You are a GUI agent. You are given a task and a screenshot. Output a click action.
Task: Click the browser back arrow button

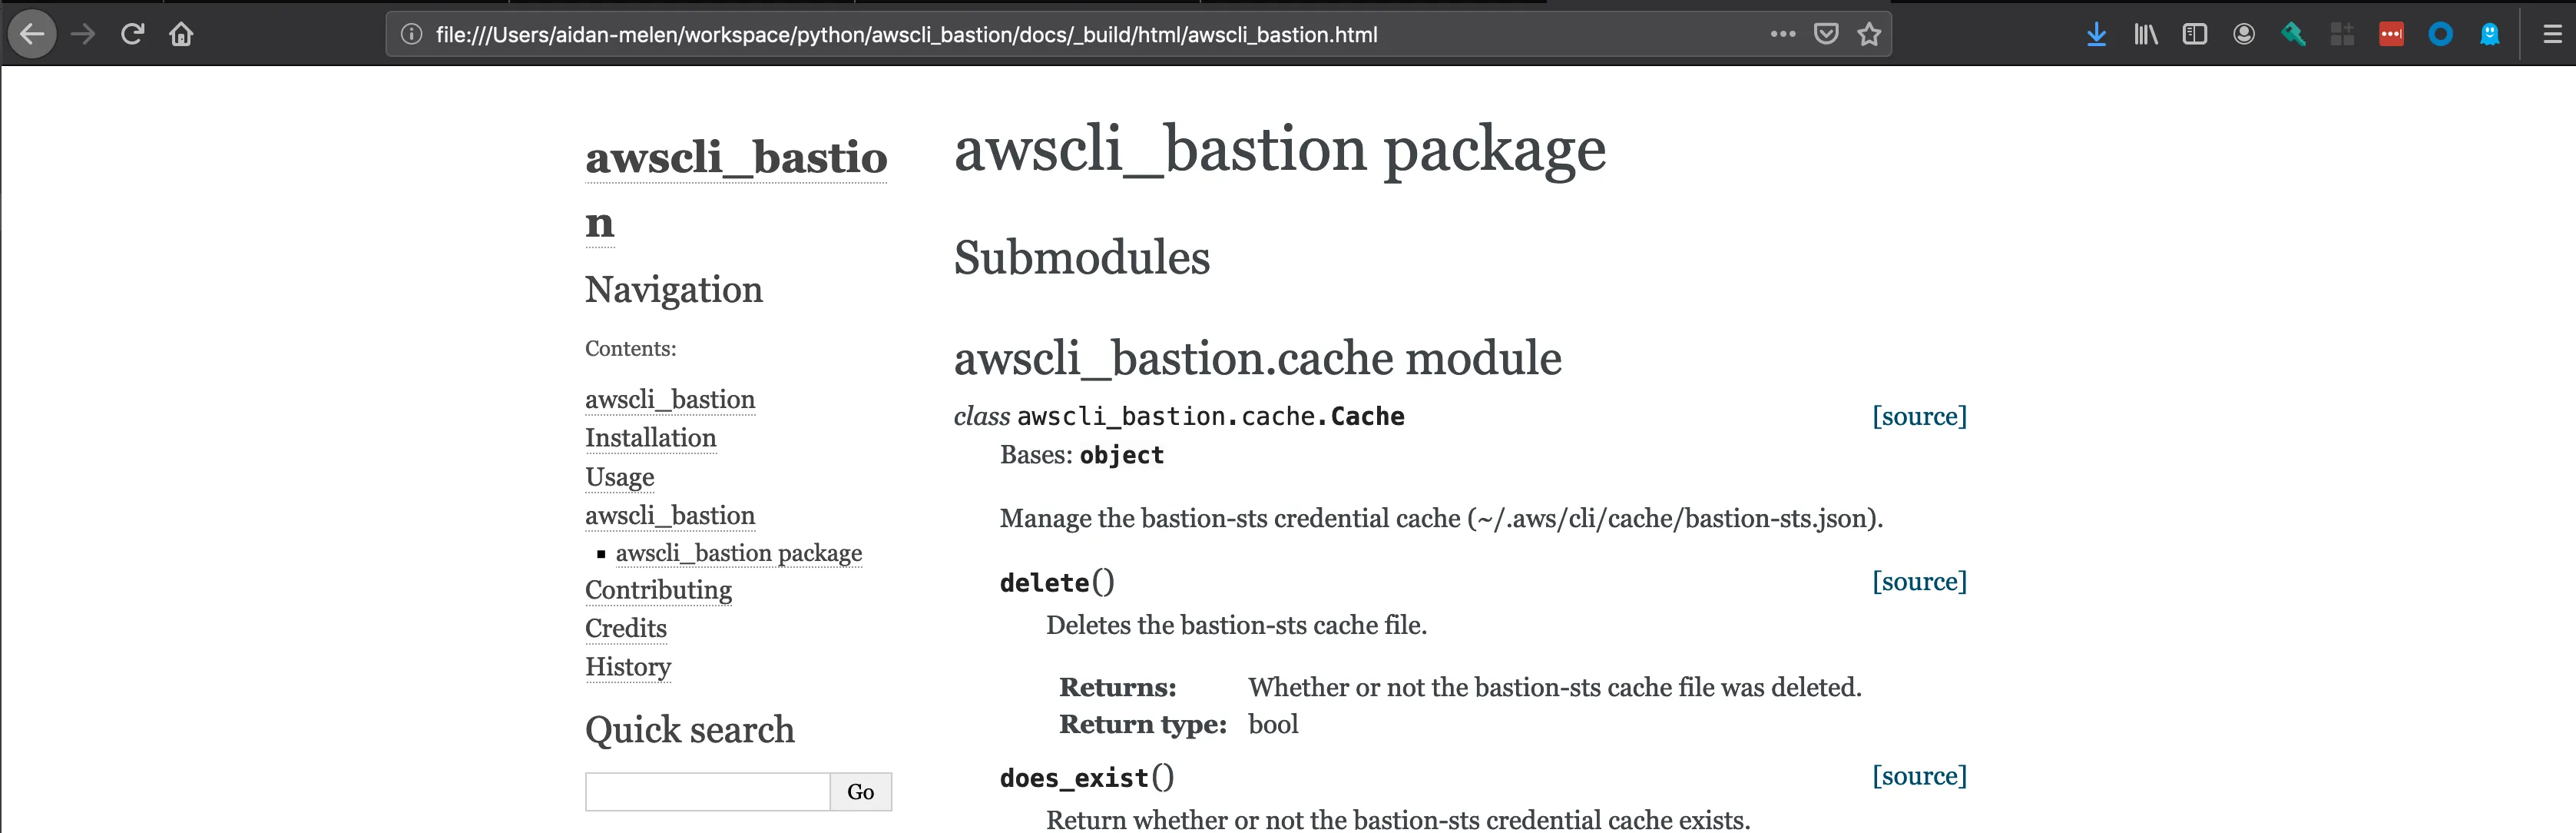point(32,35)
